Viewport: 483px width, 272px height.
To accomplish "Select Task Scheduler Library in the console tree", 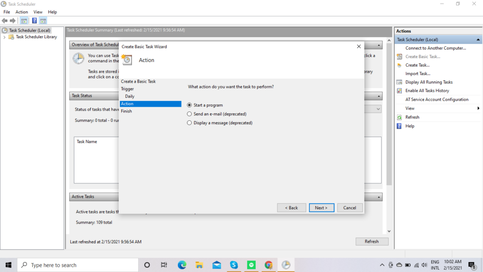I will coord(36,37).
